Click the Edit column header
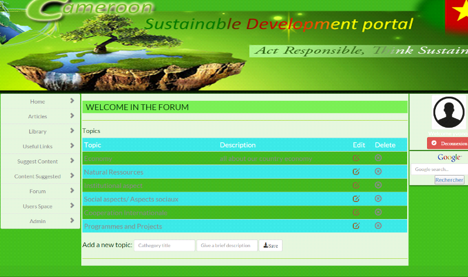 [x=359, y=145]
